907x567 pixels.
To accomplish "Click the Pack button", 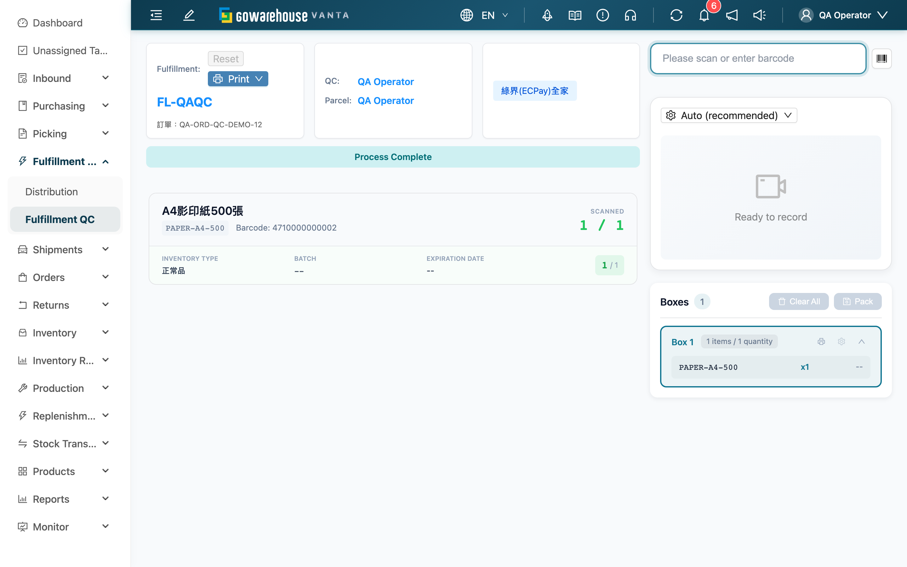I will [858, 301].
